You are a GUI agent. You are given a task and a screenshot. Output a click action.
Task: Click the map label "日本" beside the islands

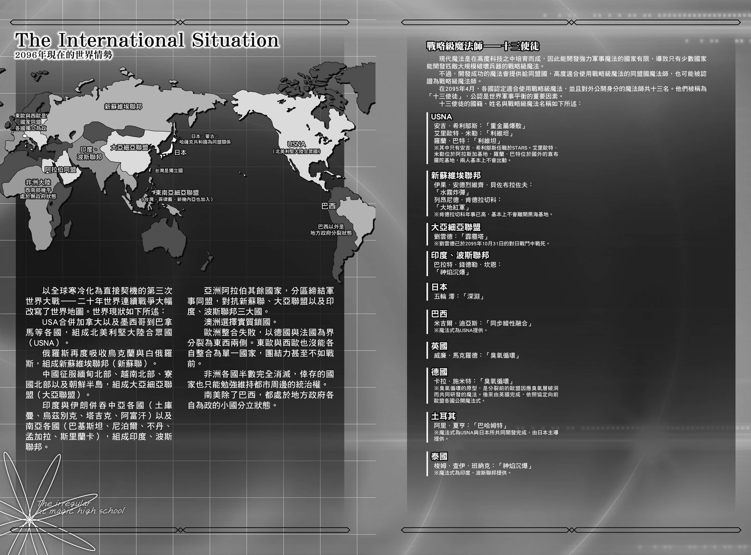(180, 153)
